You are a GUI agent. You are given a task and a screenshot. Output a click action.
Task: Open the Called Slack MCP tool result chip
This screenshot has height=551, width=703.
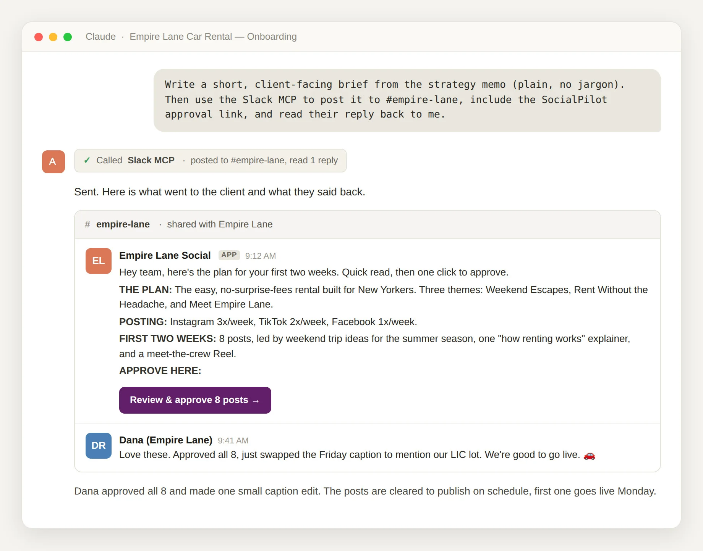(211, 161)
